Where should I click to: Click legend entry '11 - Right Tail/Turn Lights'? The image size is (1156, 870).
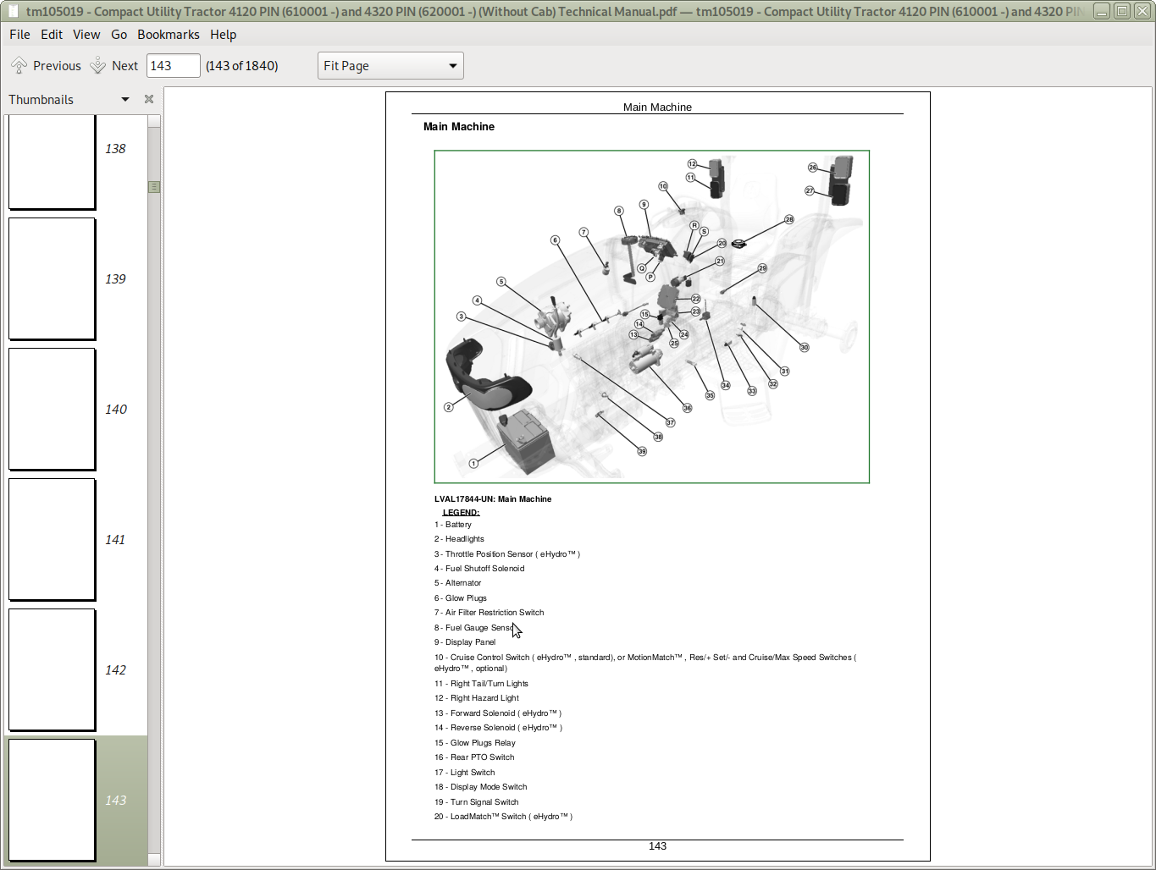pos(481,684)
